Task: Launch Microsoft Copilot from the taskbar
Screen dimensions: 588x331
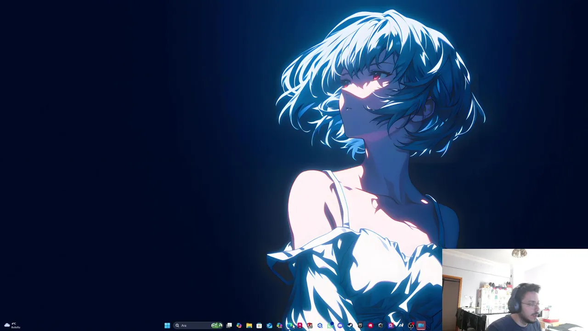Action: [239, 325]
